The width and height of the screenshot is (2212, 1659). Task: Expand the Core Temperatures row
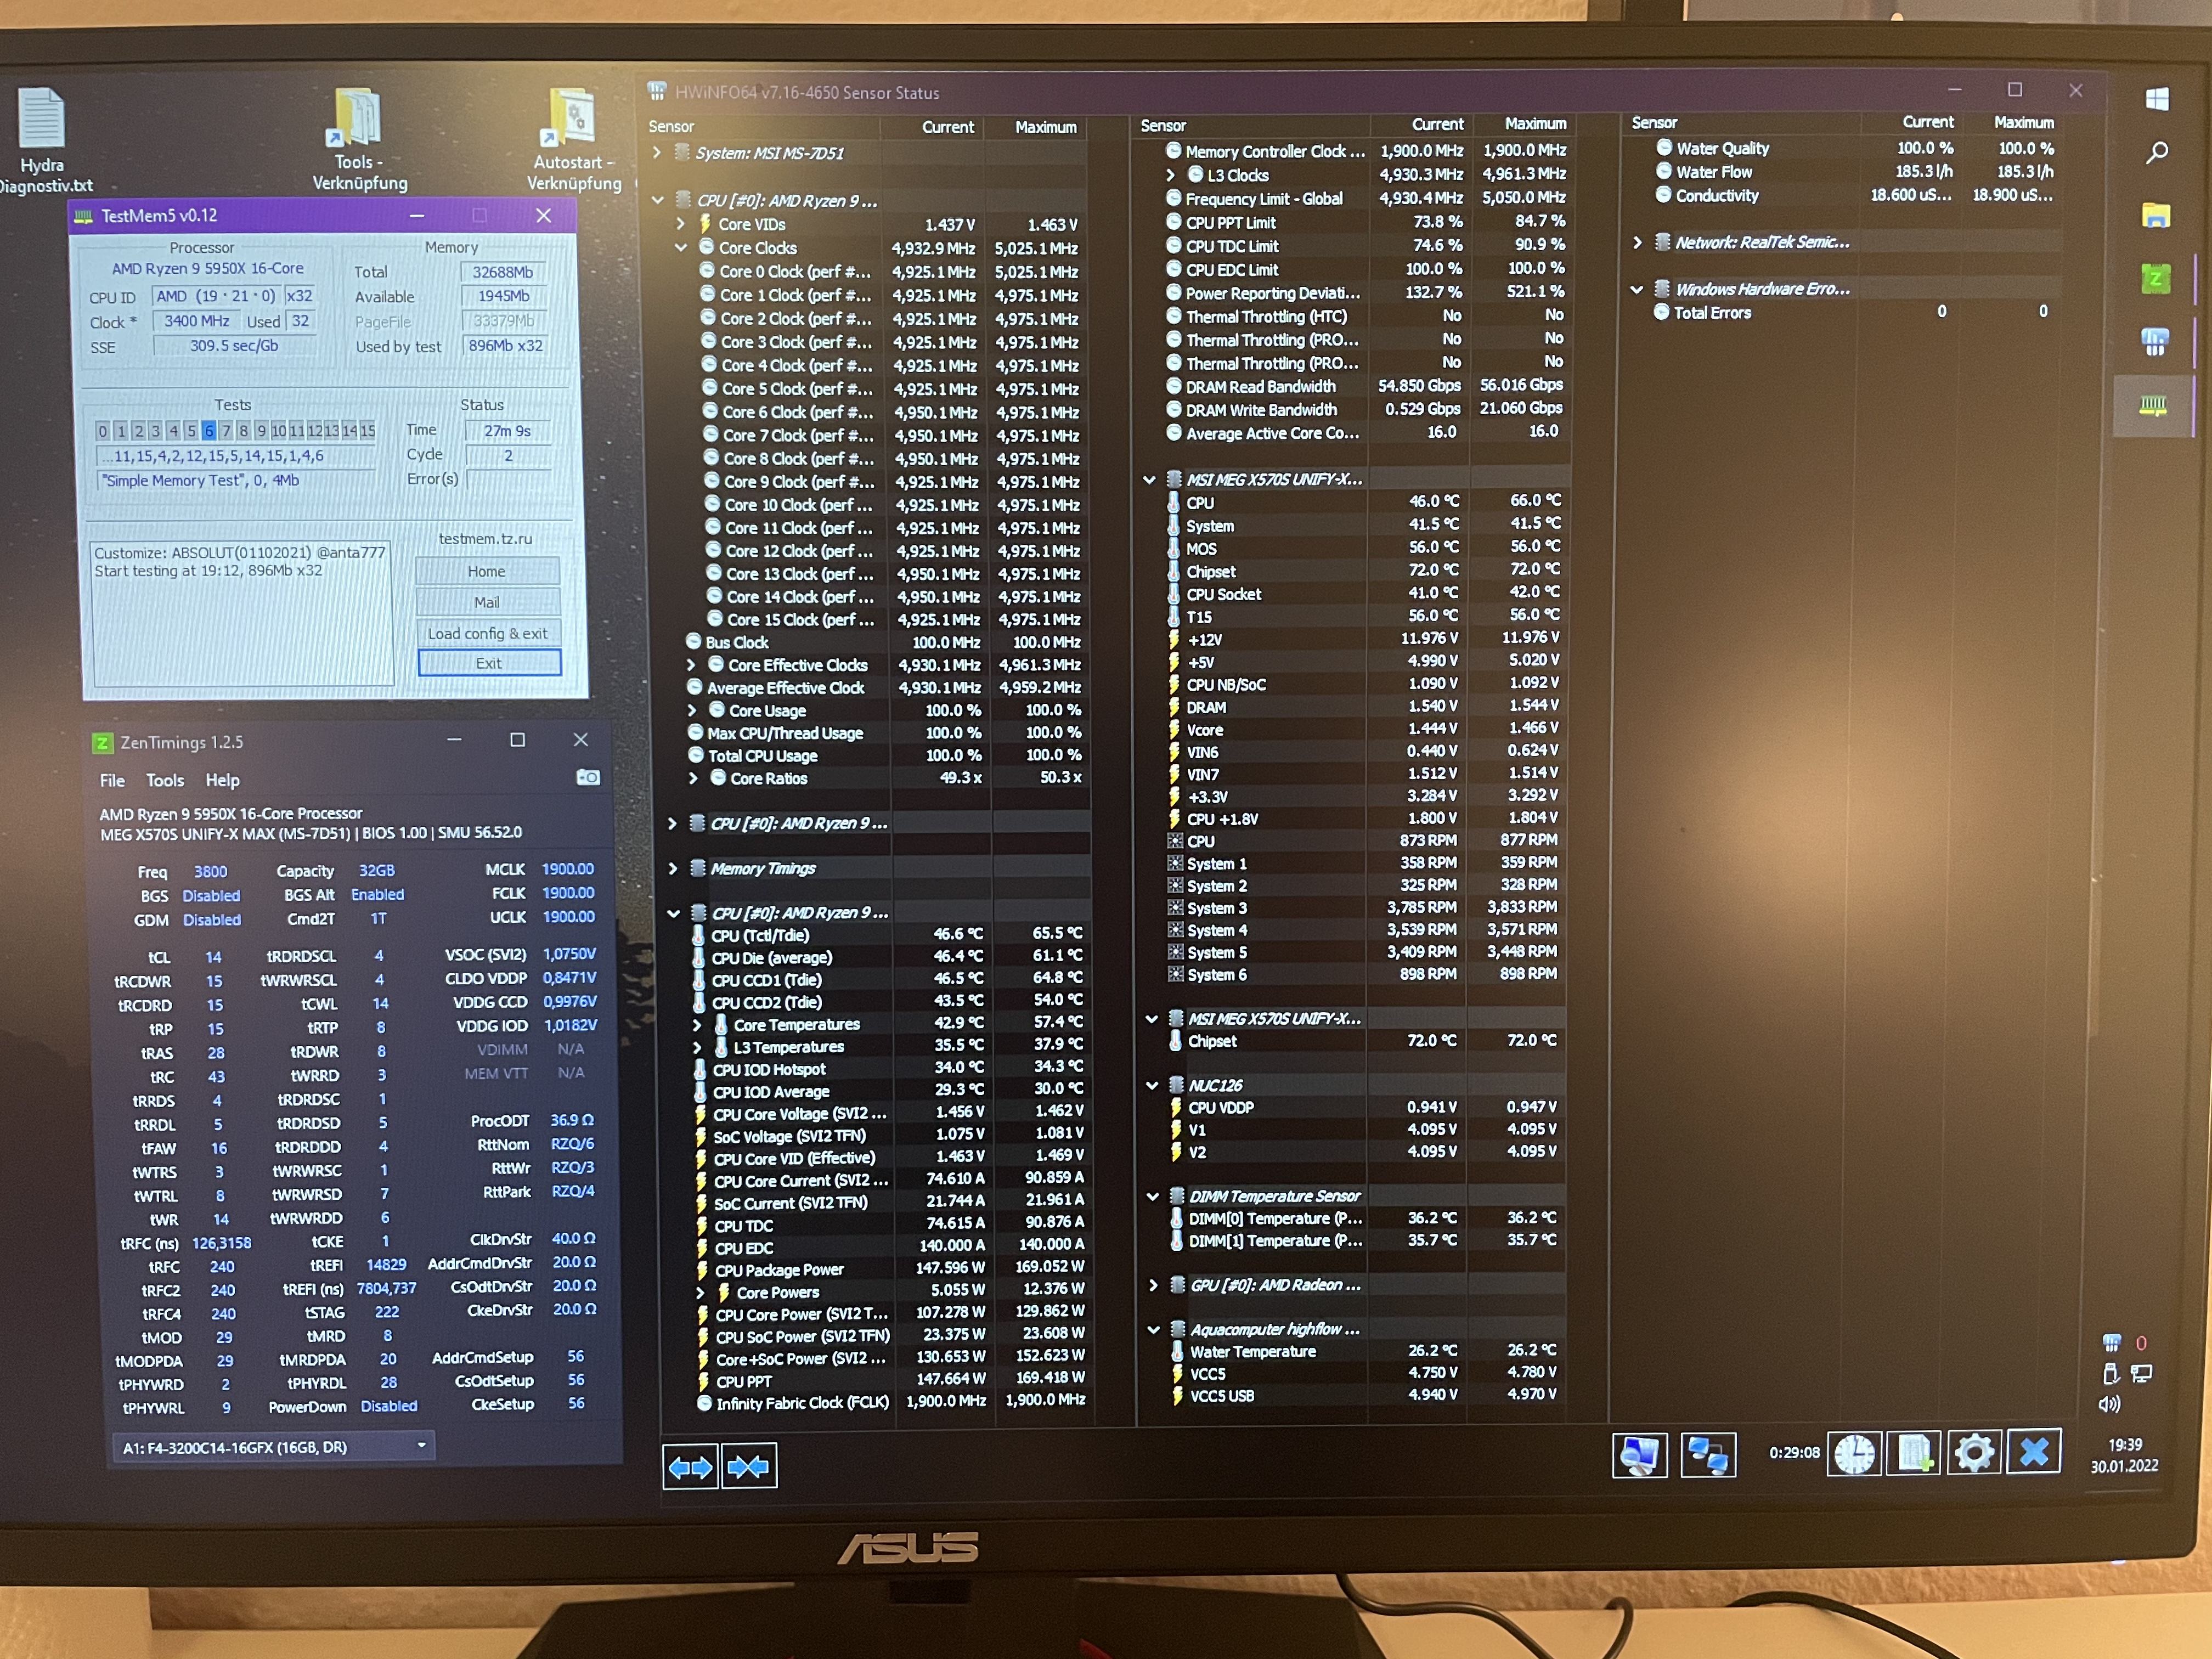coord(697,1024)
